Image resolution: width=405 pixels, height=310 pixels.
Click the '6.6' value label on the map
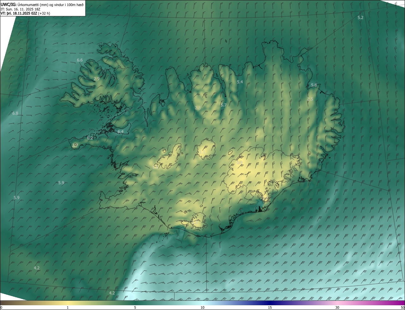click(80, 60)
